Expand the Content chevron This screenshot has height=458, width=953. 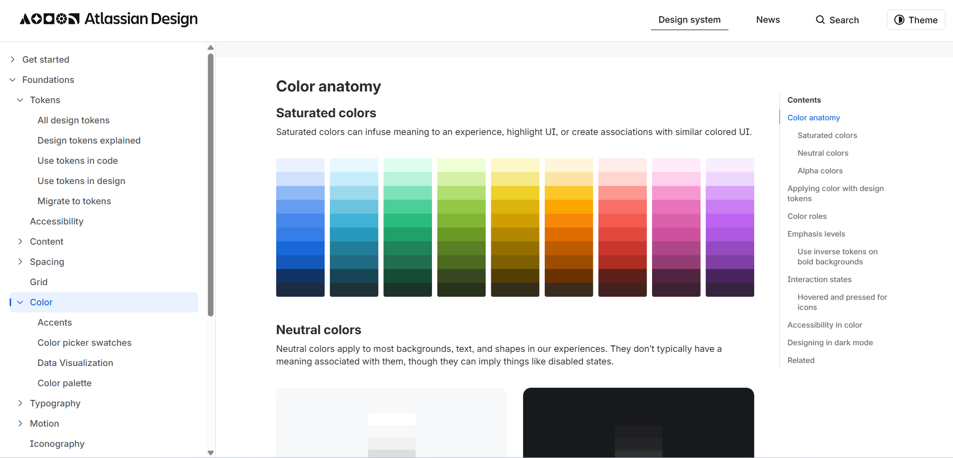[20, 242]
